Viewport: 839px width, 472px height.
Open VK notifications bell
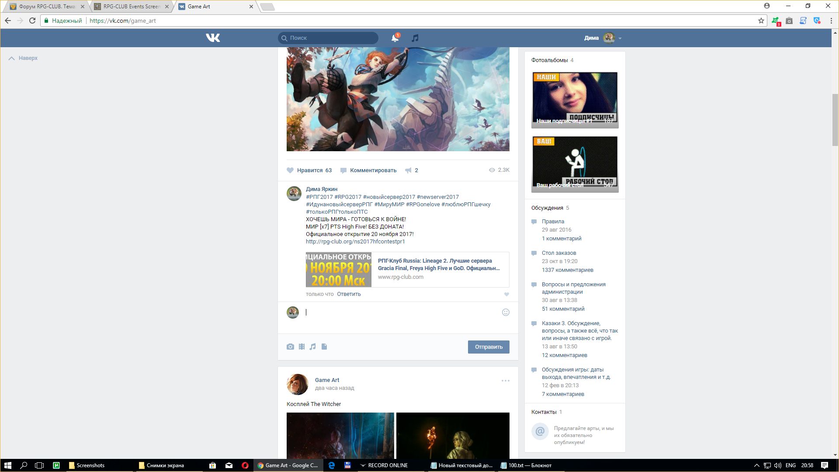tap(395, 38)
